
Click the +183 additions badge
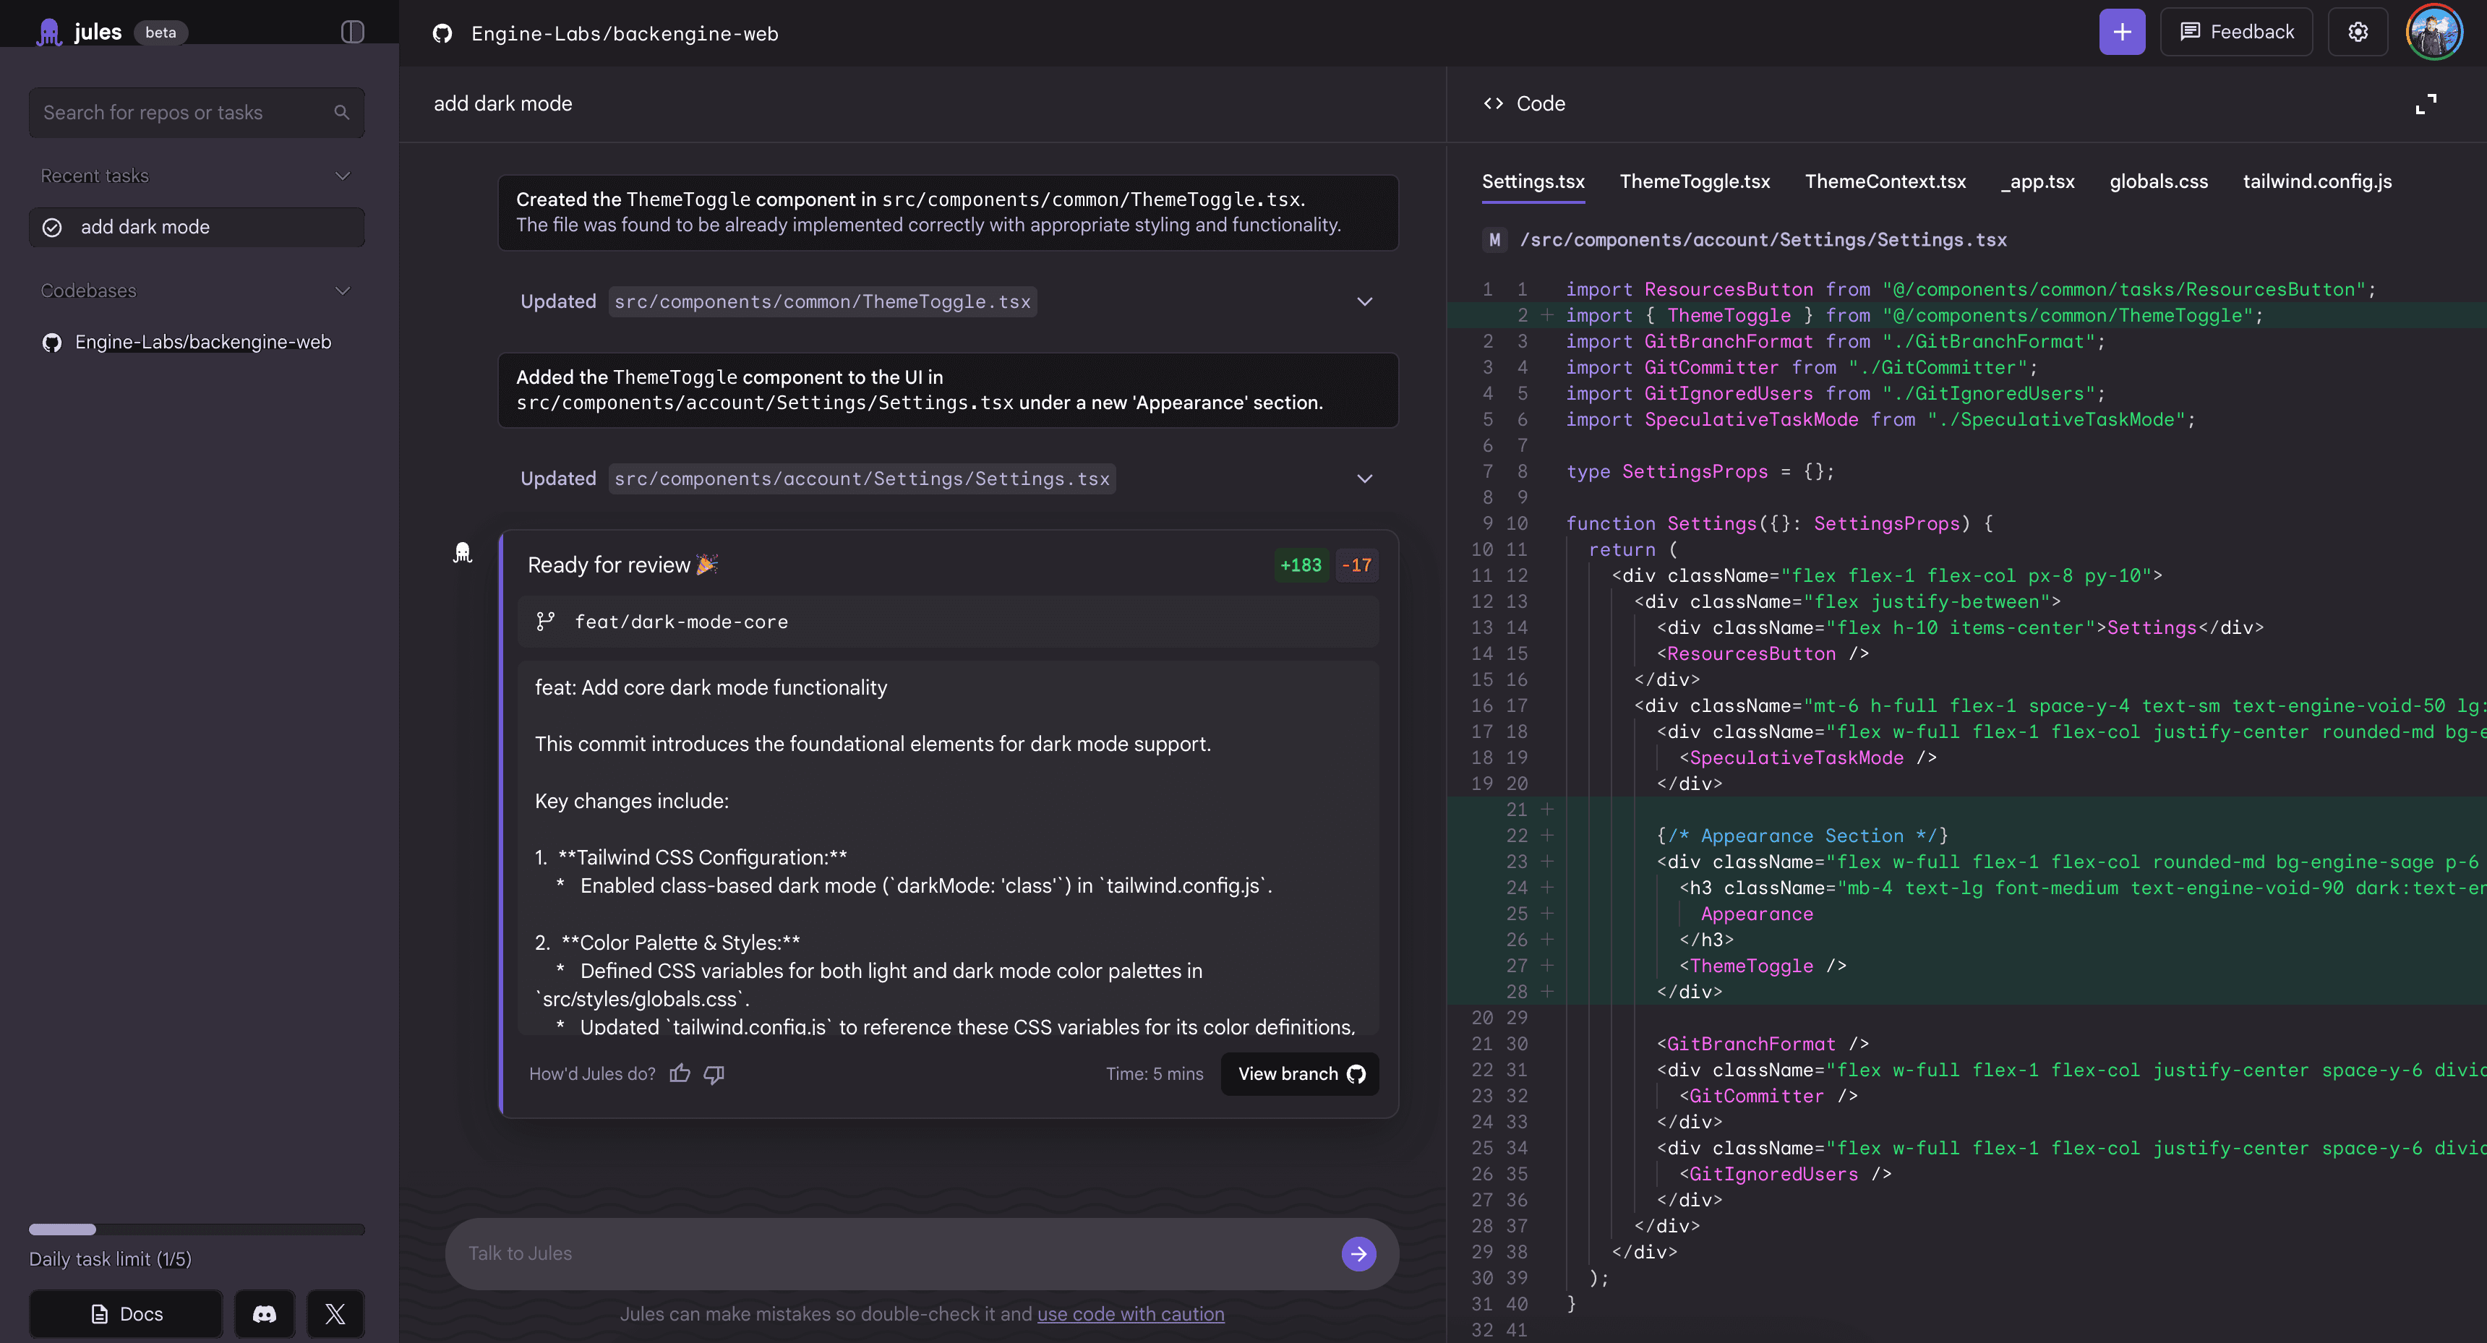coord(1301,565)
